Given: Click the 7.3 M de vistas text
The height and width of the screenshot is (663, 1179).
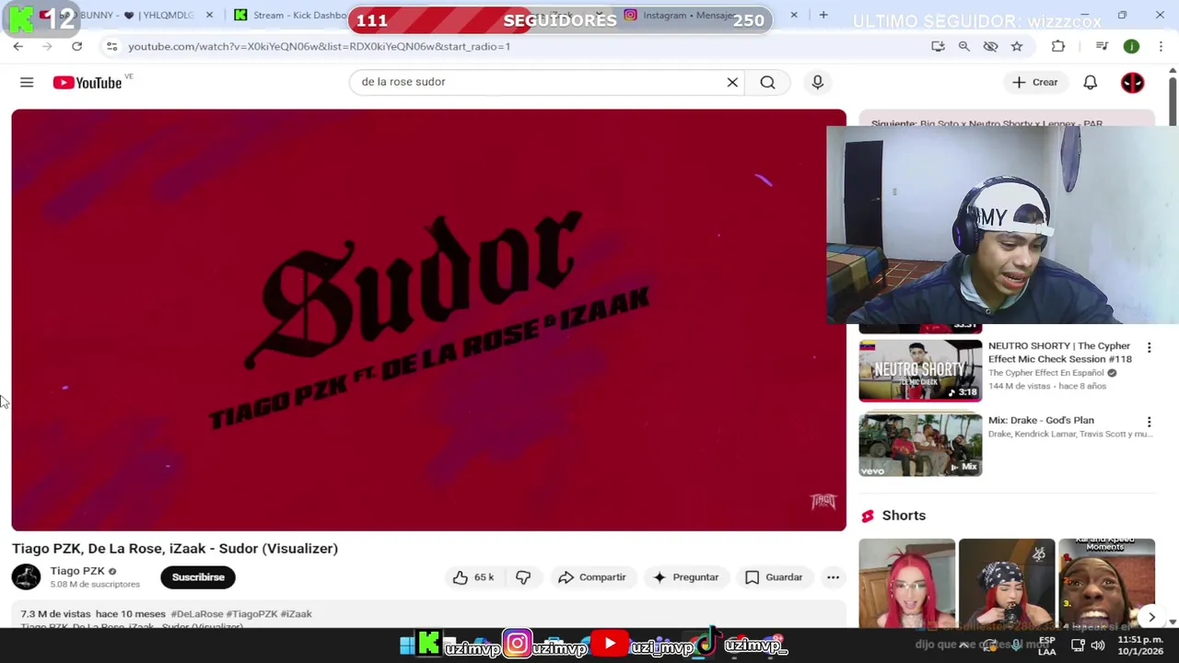Looking at the screenshot, I should click(x=55, y=614).
